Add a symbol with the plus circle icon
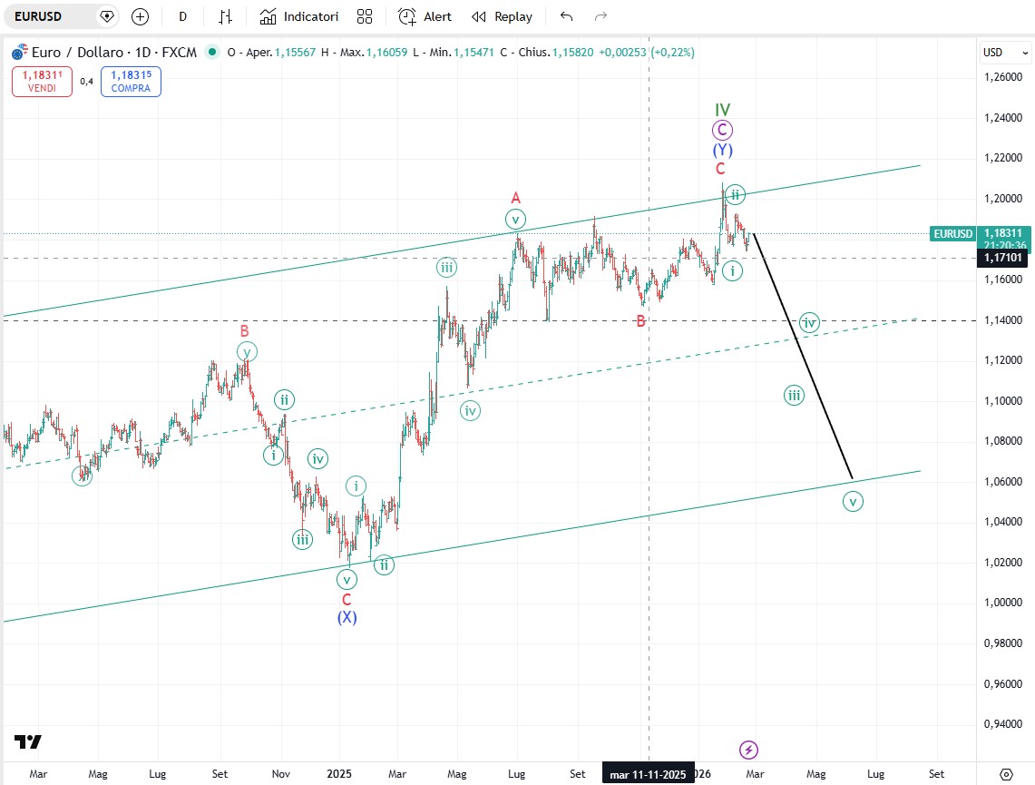The height and width of the screenshot is (785, 1035). pos(140,16)
